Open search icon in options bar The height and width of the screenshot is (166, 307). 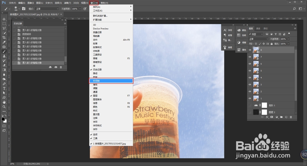(x=294, y=9)
